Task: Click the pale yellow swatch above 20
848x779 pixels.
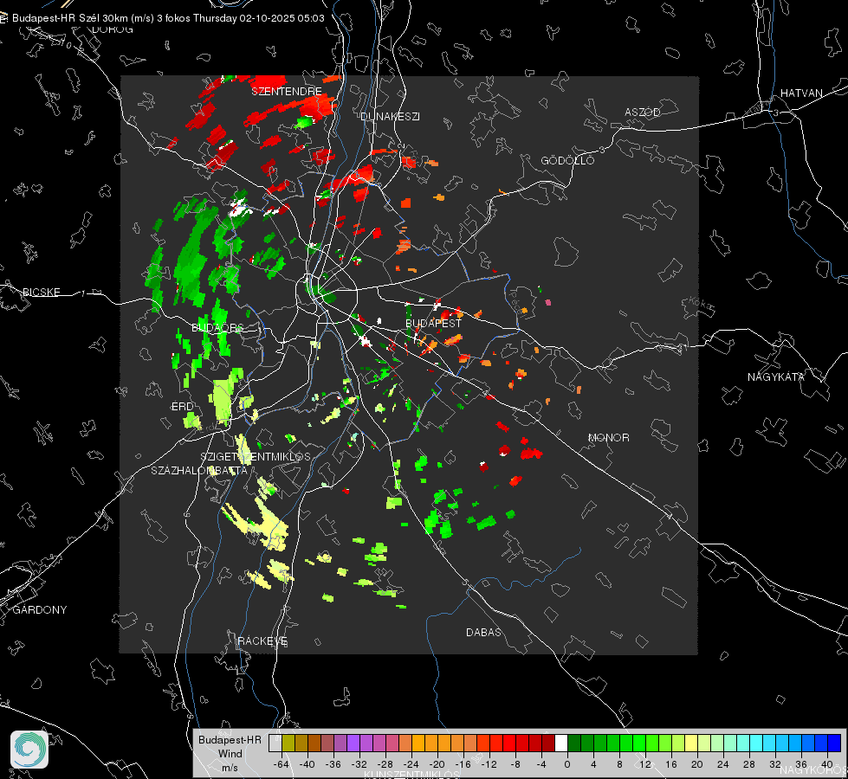Action: (x=691, y=743)
